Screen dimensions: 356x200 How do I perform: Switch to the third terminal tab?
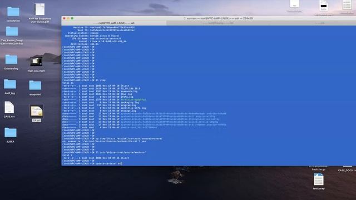(320, 23)
